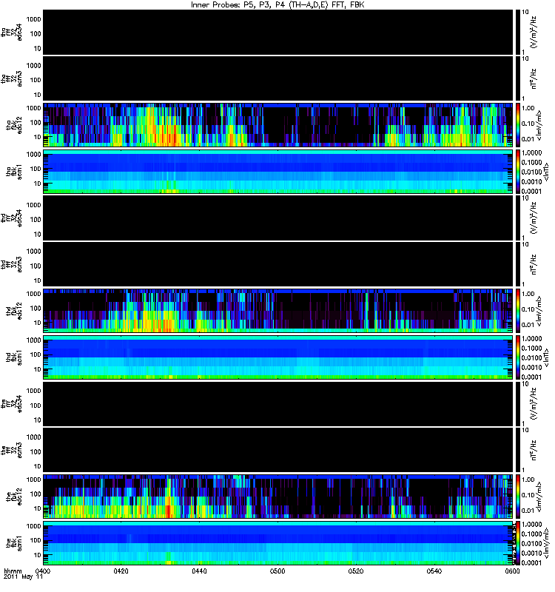Screen dimensions: 555x592
Task: Click the 0540 time axis label
Action: click(x=434, y=571)
